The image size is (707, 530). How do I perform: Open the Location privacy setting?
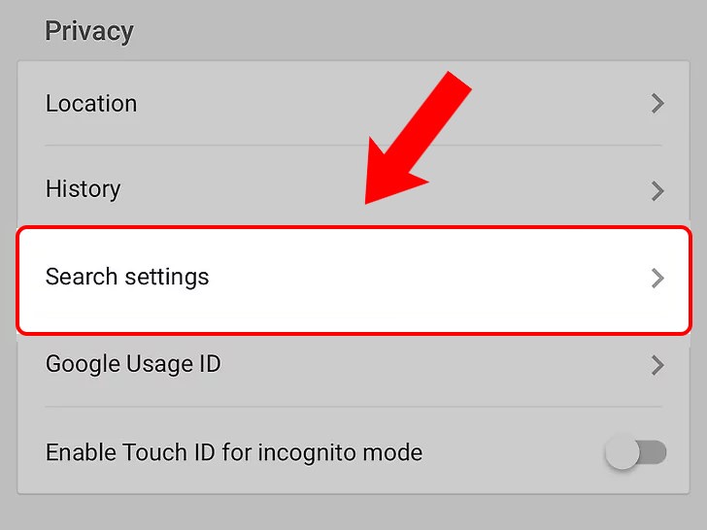tap(91, 104)
